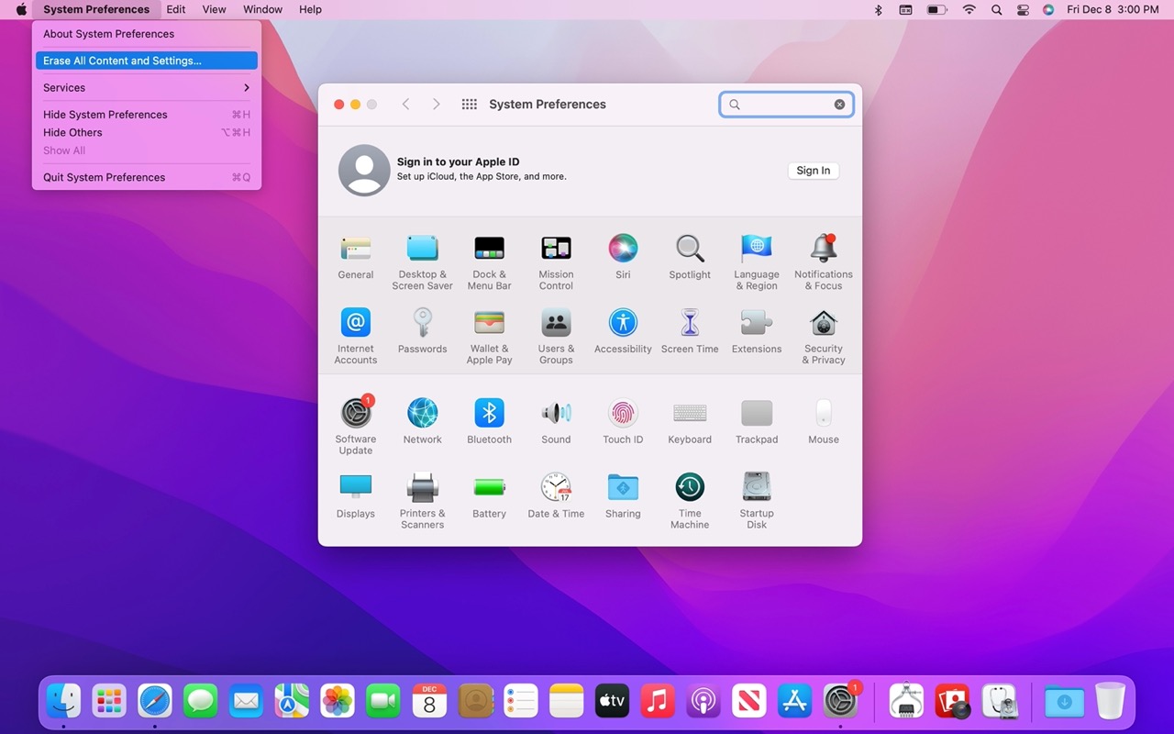Viewport: 1174px width, 734px height.
Task: Show all preferences grid button
Action: coord(469,105)
